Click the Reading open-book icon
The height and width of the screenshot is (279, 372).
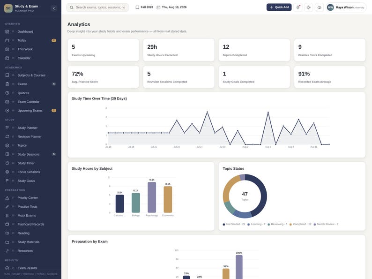pos(7,233)
